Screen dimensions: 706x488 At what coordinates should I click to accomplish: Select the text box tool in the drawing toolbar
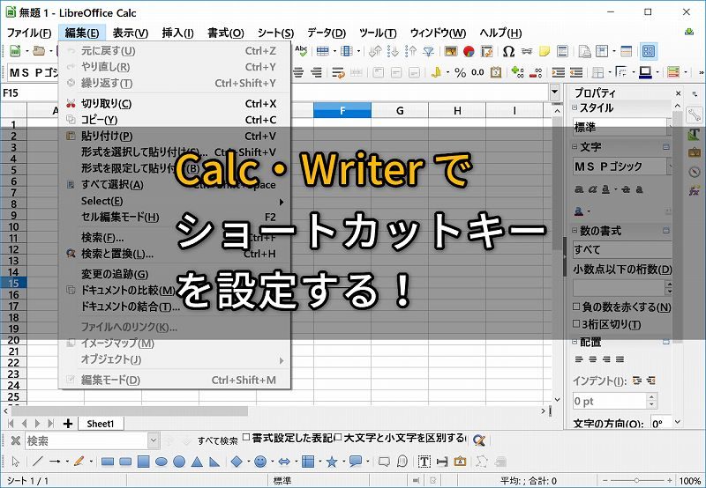[x=424, y=462]
